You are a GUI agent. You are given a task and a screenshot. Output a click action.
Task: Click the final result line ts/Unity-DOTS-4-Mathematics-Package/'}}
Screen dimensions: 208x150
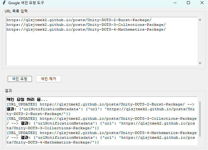53,143
